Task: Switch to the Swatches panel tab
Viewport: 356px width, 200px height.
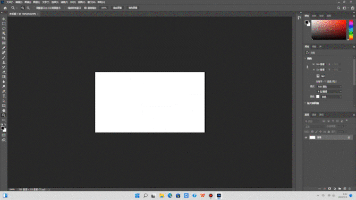Action: click(314, 16)
